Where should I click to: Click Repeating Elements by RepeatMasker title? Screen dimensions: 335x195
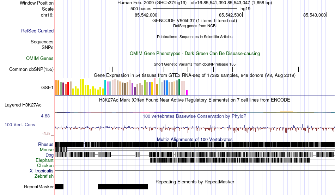pyautogui.click(x=195, y=182)
